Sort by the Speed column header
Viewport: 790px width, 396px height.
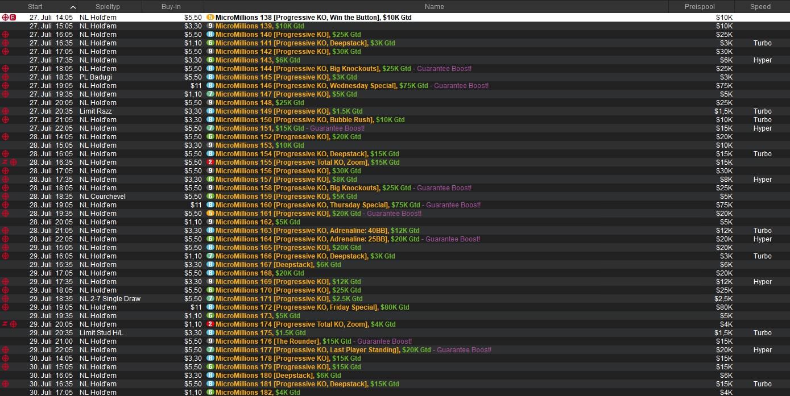pyautogui.click(x=760, y=7)
